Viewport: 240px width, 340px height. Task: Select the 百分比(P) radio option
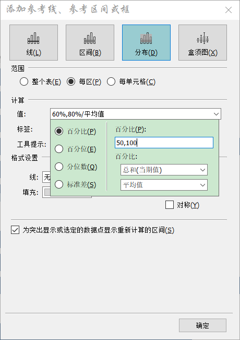click(59, 131)
